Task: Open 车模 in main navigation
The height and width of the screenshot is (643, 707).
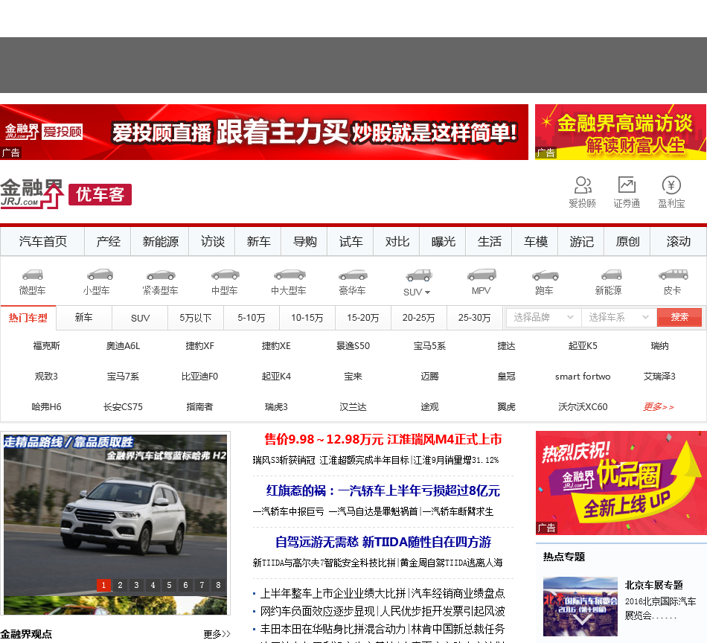Action: 536,242
